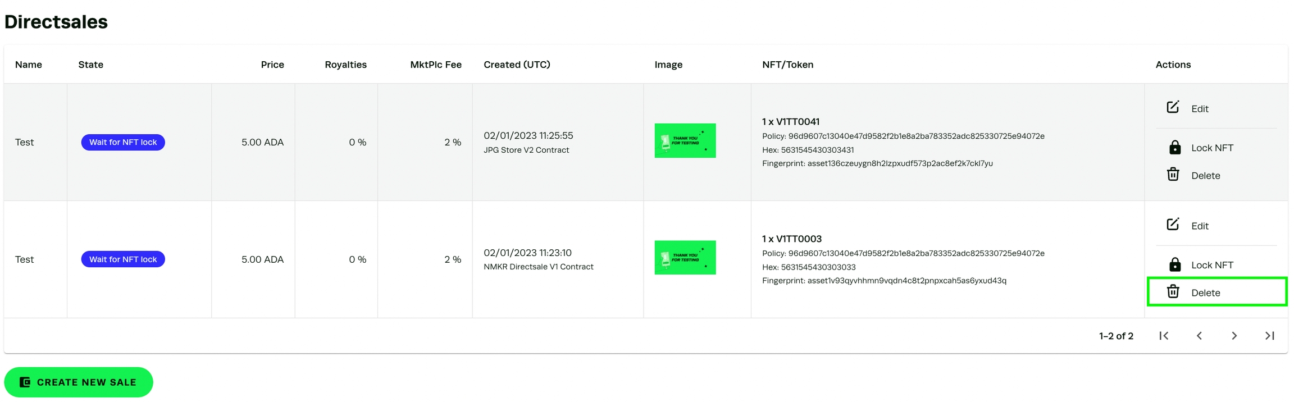Click the Wait for NFT lock badge, JPG Store row
This screenshot has width=1294, height=402.
tap(123, 143)
